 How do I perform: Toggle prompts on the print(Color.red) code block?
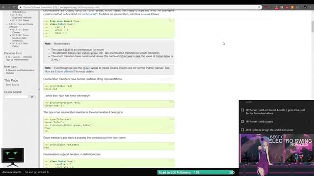[171, 85]
